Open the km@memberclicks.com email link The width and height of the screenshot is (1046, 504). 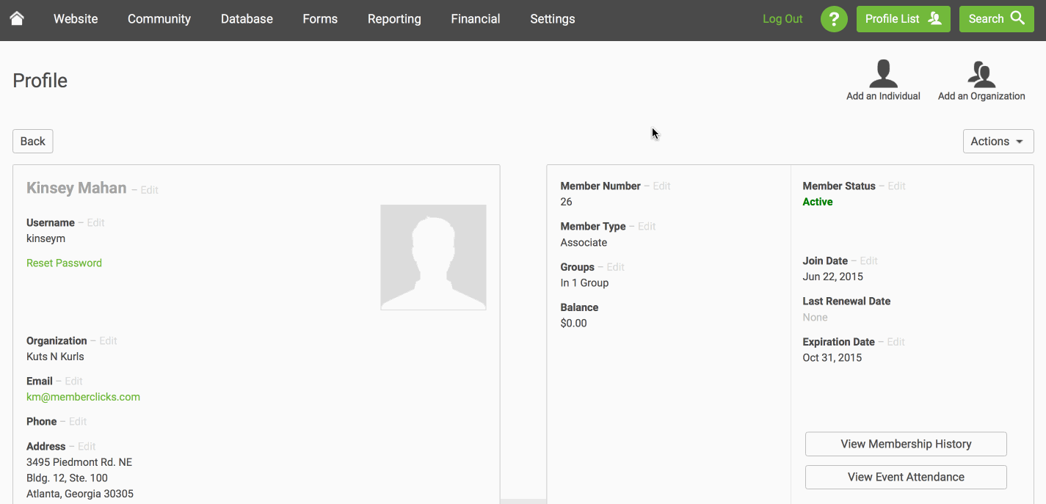point(83,397)
